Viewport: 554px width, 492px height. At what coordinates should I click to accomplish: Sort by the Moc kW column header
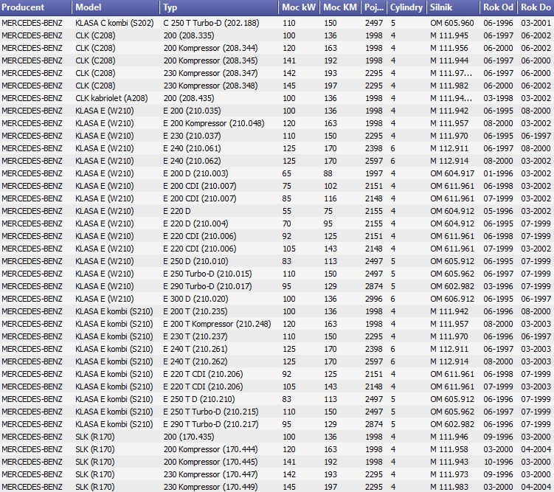point(299,7)
